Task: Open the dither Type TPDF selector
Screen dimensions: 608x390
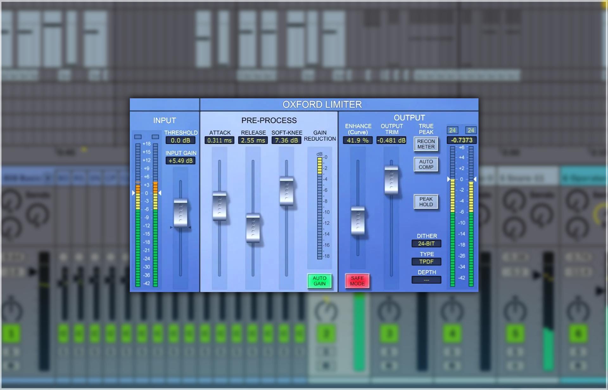Action: click(x=426, y=262)
